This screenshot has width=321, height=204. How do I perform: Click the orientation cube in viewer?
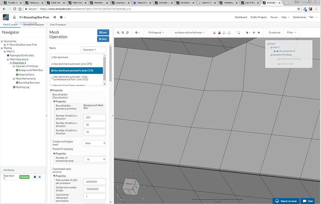click(131, 187)
